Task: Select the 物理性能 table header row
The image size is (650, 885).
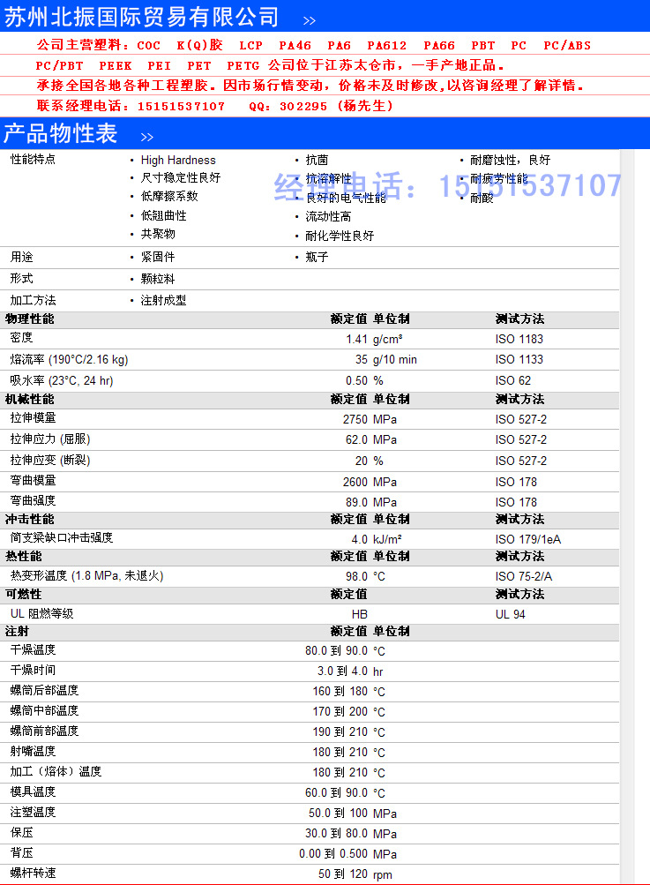Action: pyautogui.click(x=30, y=319)
